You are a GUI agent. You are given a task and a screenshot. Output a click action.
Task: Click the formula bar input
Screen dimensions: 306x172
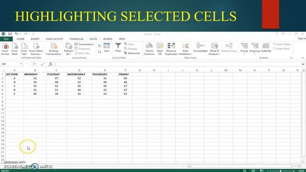click(x=178, y=64)
